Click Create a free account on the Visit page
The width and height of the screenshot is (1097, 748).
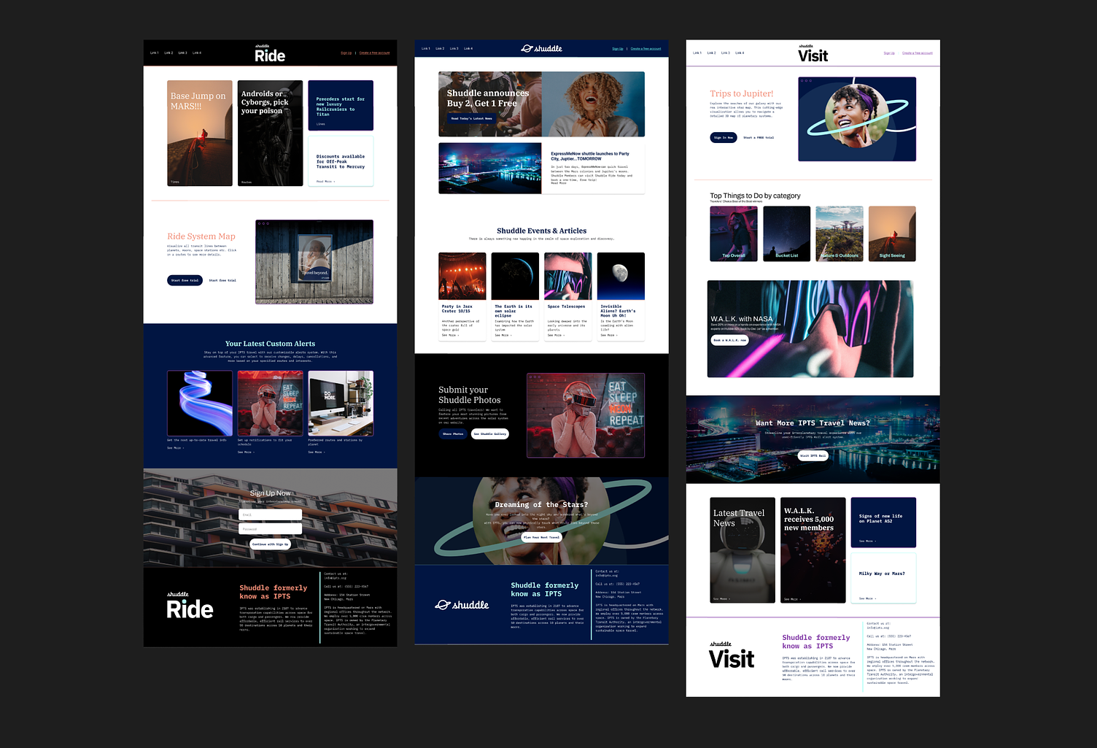(918, 53)
